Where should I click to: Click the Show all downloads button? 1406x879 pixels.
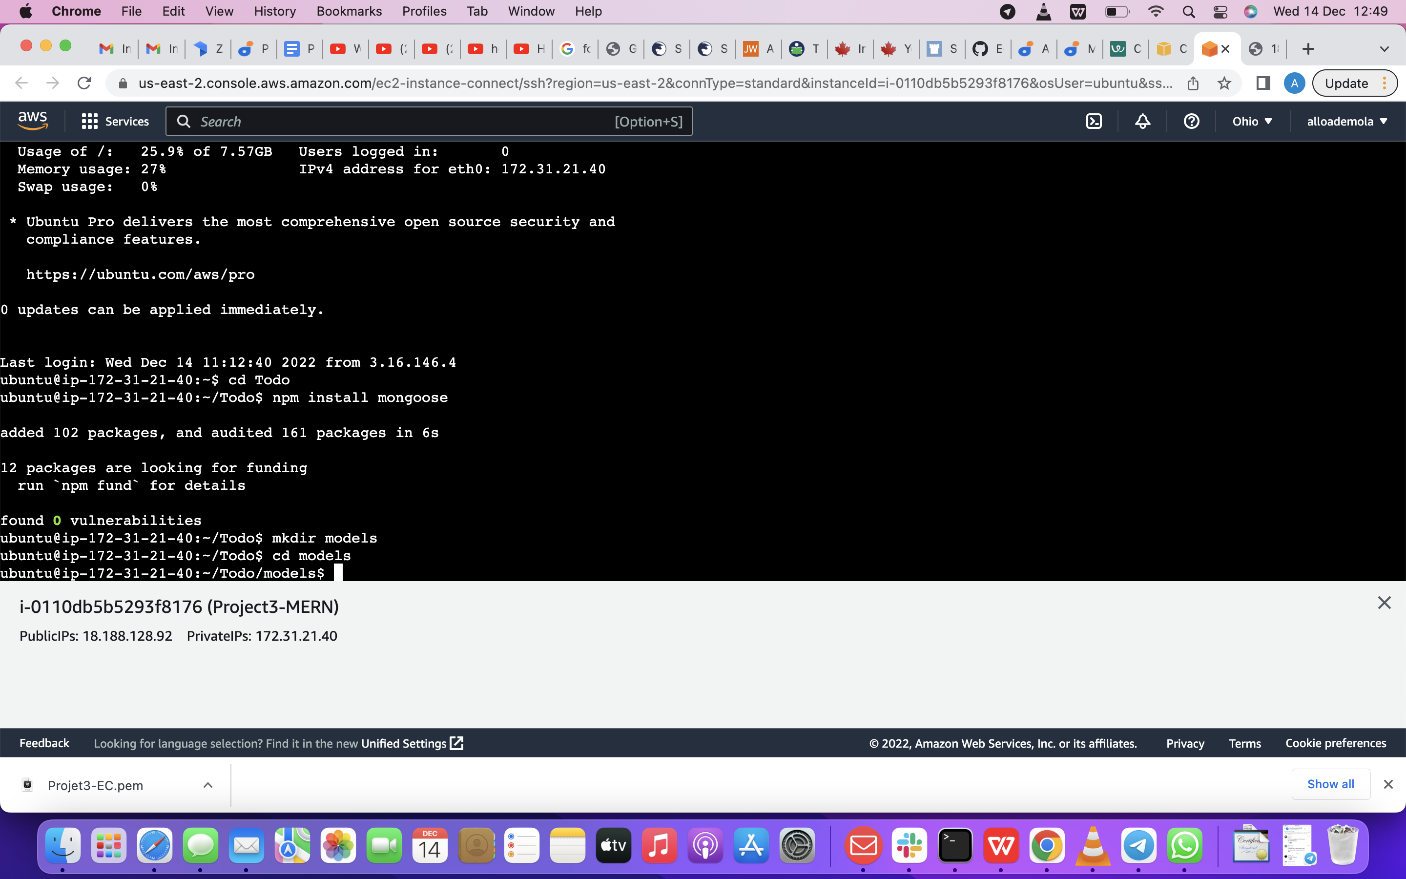point(1330,784)
